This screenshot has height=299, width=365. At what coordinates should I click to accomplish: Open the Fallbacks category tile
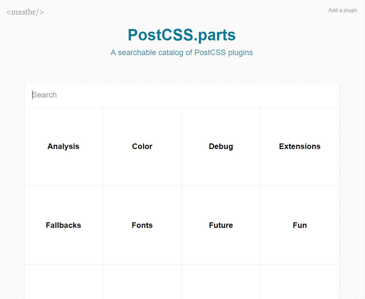tap(64, 225)
